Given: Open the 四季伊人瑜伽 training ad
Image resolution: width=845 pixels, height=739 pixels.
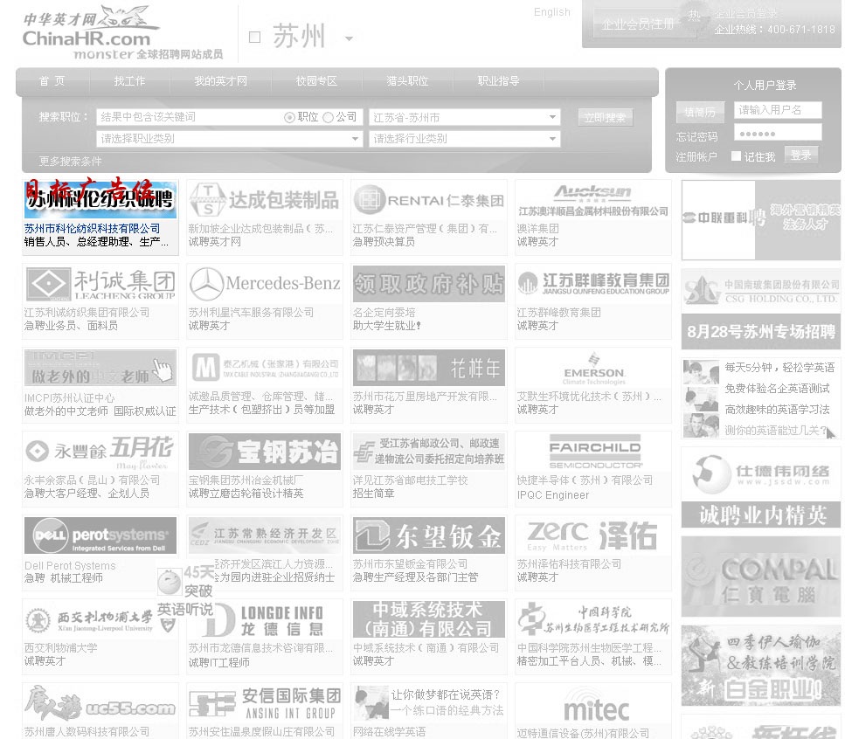Looking at the screenshot, I should coord(761,666).
